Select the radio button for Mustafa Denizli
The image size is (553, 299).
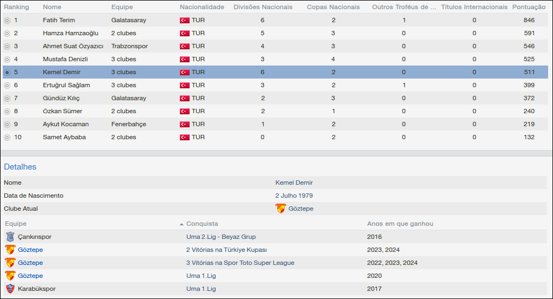7,60
